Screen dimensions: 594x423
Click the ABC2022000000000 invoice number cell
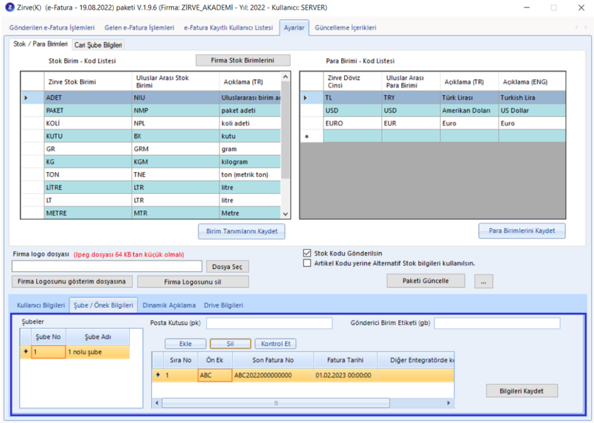(x=273, y=375)
